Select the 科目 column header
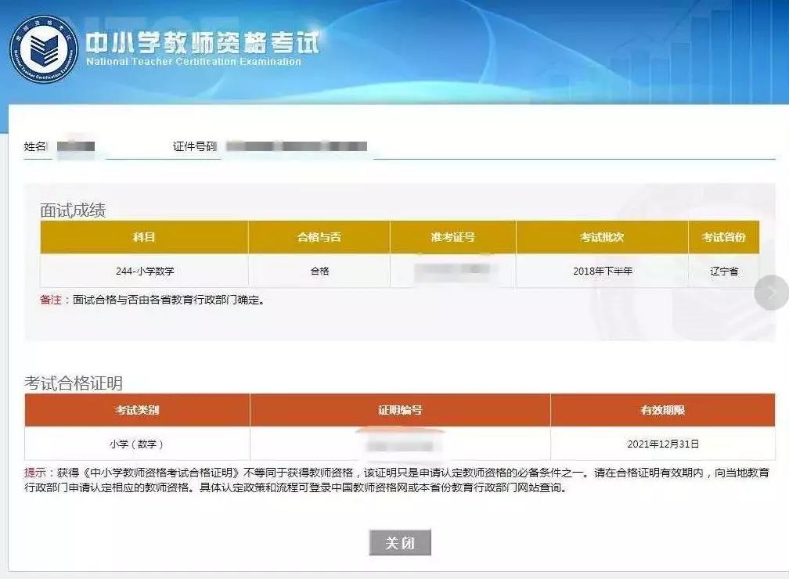The height and width of the screenshot is (579, 789). (146, 236)
